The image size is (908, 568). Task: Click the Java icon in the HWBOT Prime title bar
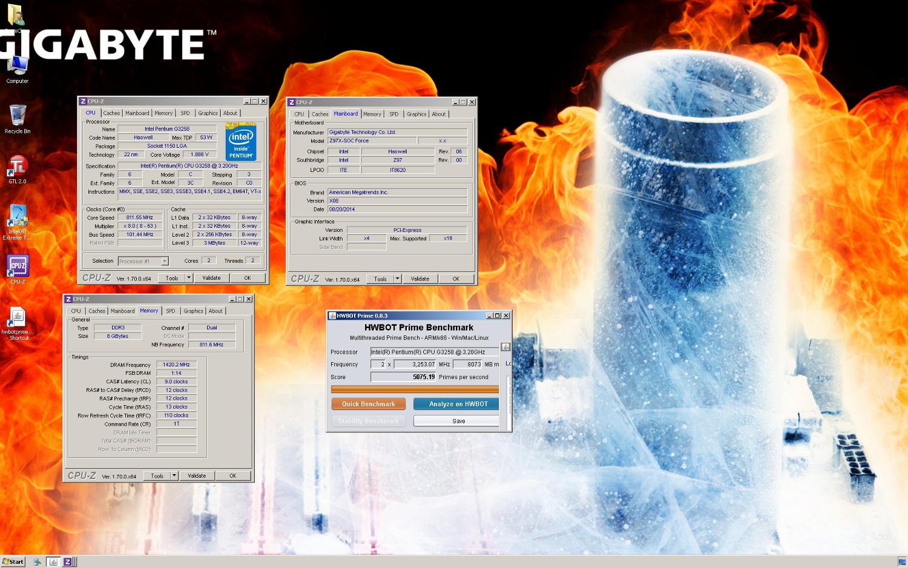[x=332, y=315]
